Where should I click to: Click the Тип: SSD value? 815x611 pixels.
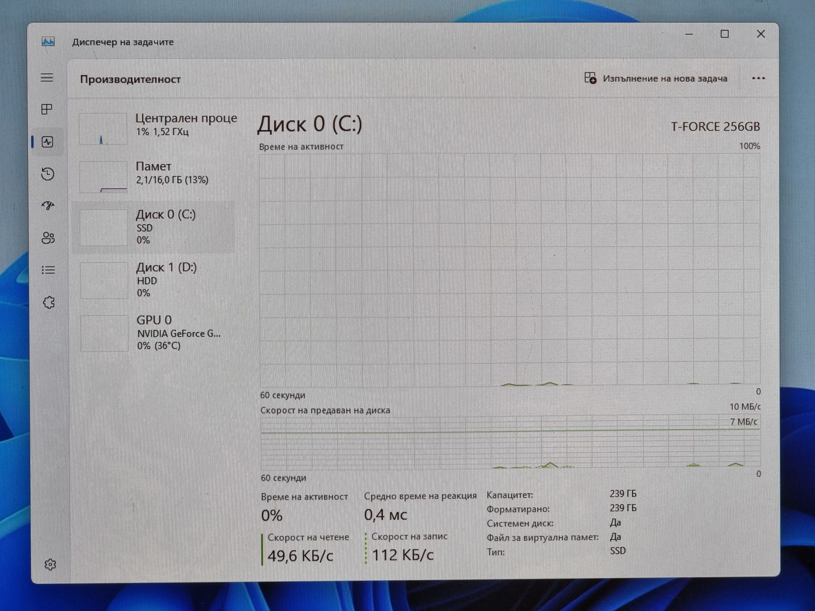pos(618,551)
